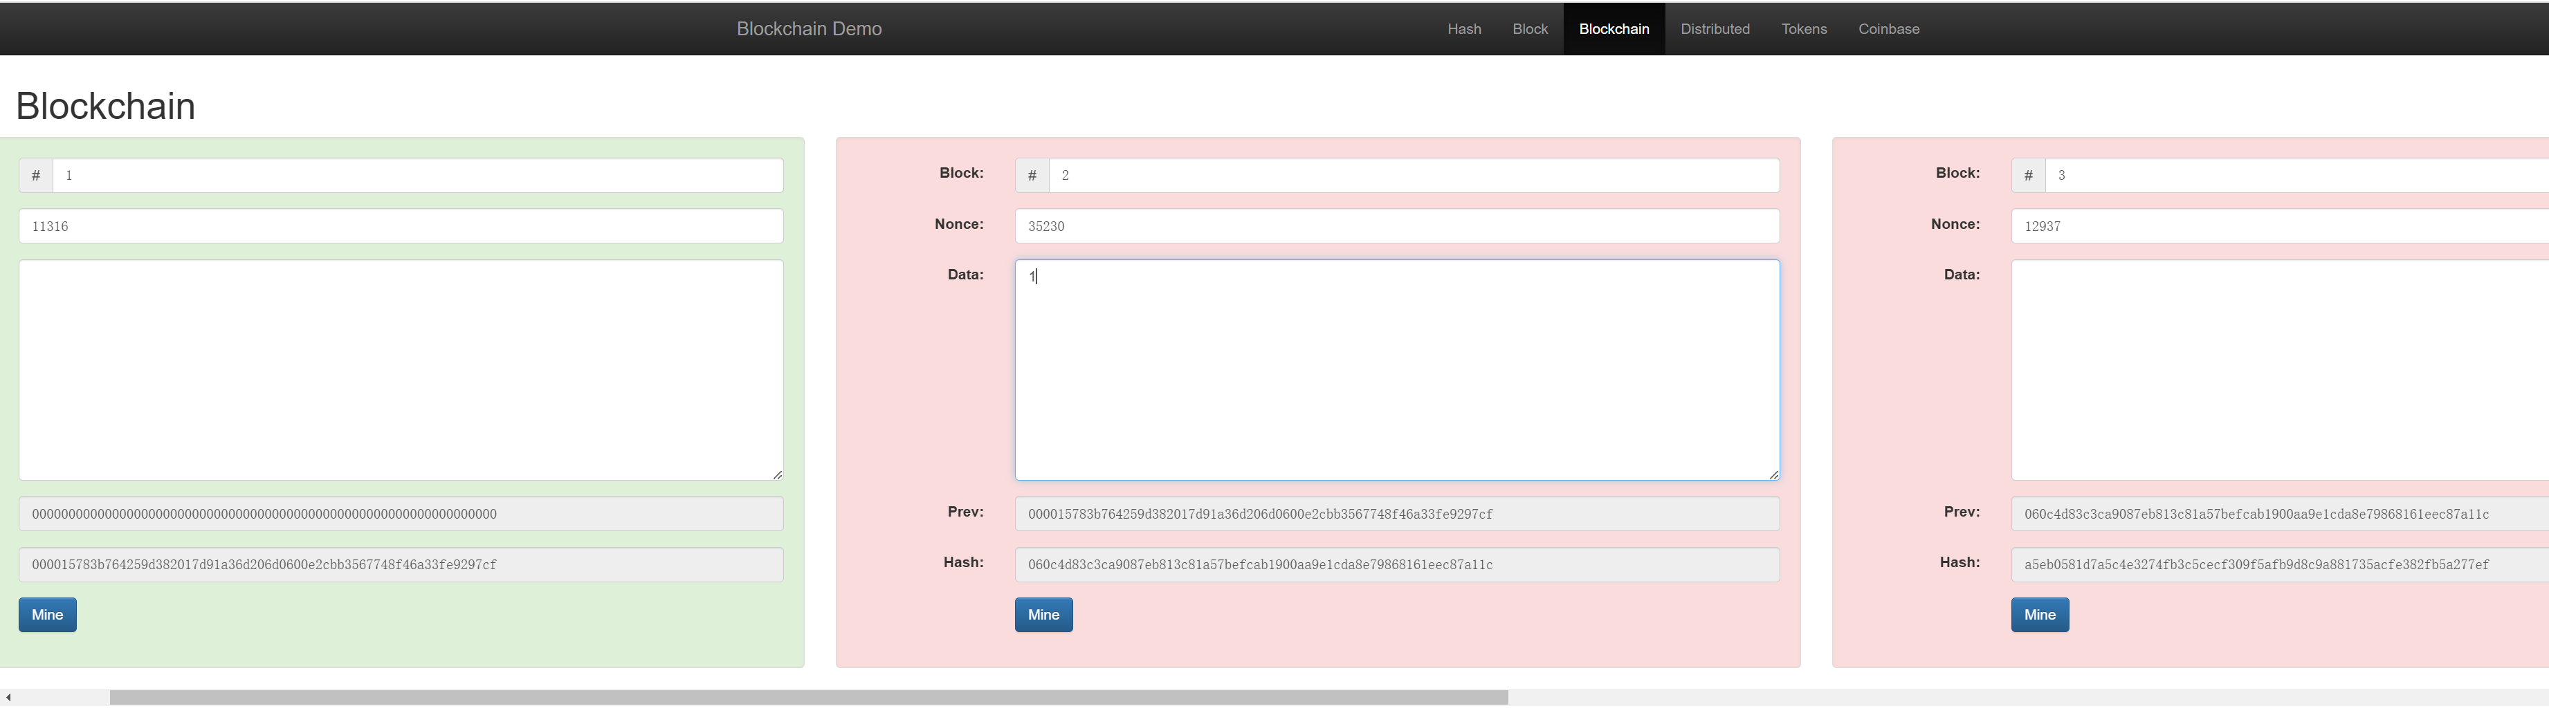Viewport: 2549px width, 713px height.
Task: Select the Blockchain navbar tab
Action: pyautogui.click(x=1613, y=28)
